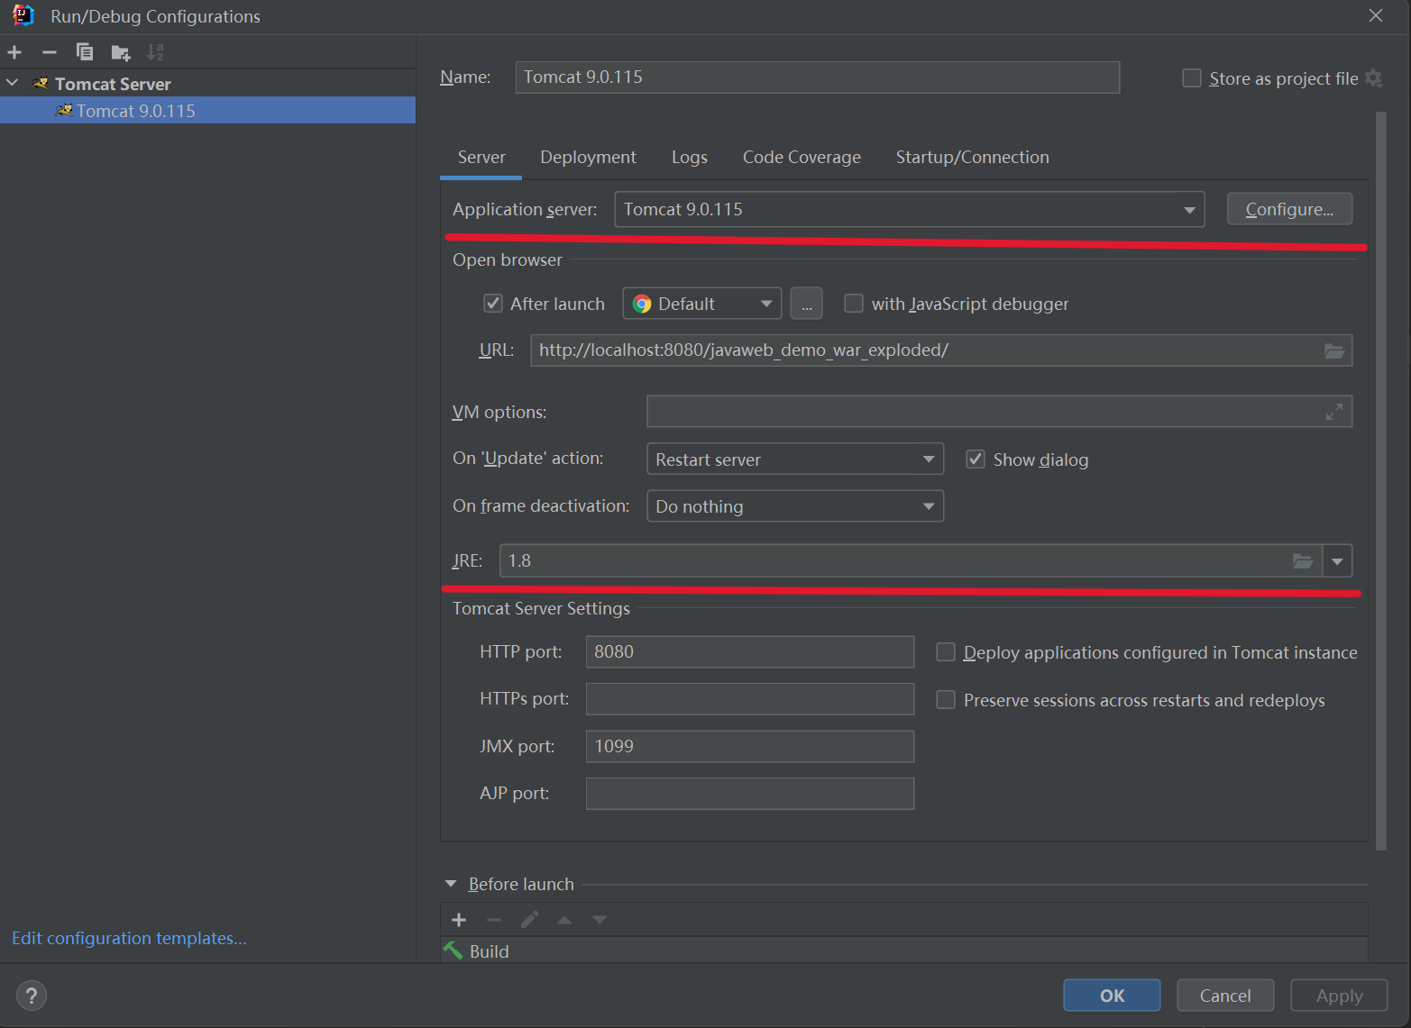1411x1028 pixels.
Task: Close the Run/Debug Configurations dialog
Action: [1376, 15]
